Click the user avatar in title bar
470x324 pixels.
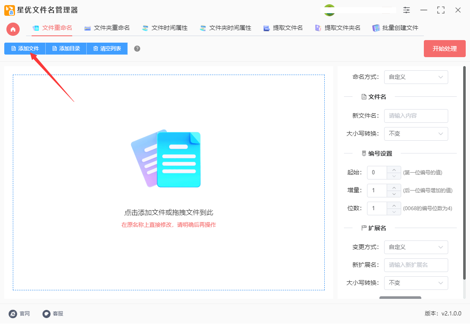pos(329,10)
